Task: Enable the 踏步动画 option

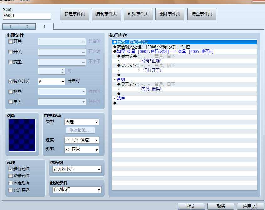Action: pyautogui.click(x=10, y=176)
